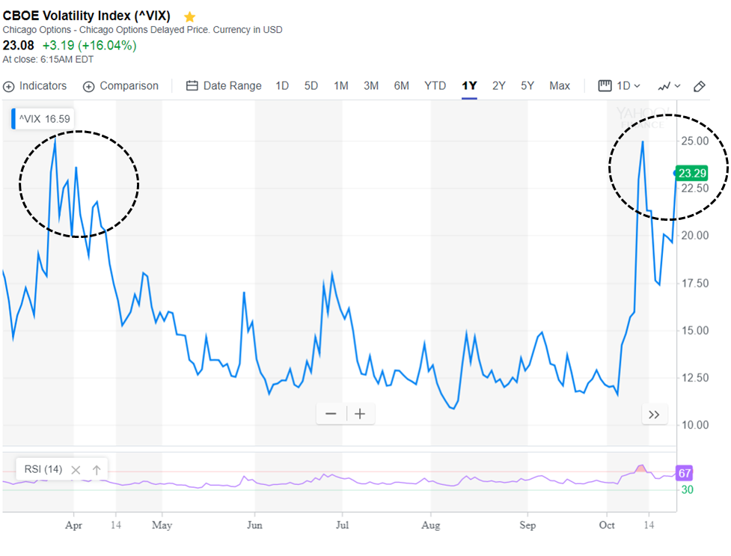Expand the chart with the double-arrow button
The width and height of the screenshot is (731, 556).
click(654, 414)
